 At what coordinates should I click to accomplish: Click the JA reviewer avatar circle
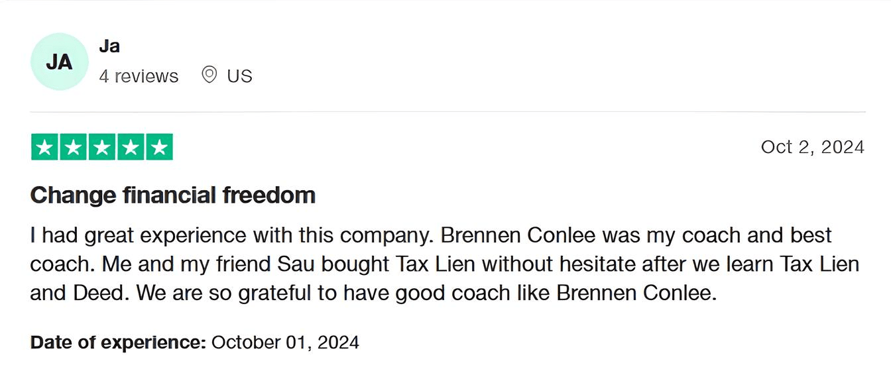[59, 62]
